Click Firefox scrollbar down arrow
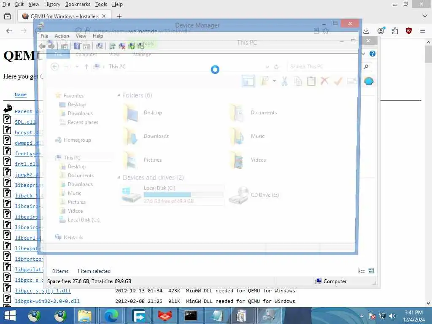432x324 pixels. click(x=428, y=303)
